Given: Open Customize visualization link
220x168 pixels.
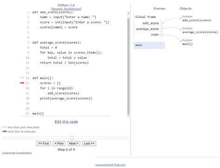Looking at the screenshot, I should point(17,153).
